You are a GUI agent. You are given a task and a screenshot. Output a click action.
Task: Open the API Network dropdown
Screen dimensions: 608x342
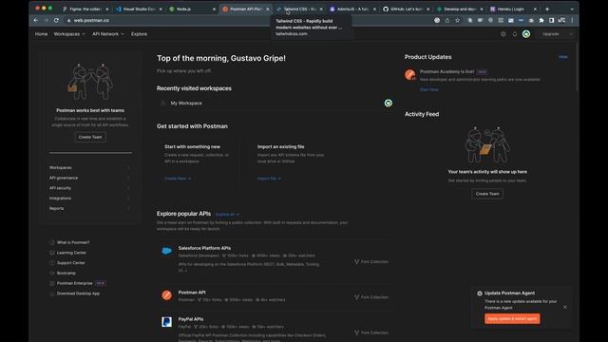point(108,34)
